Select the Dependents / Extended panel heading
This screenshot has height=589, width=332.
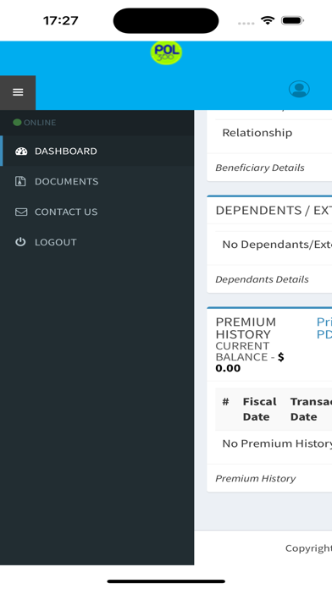pyautogui.click(x=274, y=211)
